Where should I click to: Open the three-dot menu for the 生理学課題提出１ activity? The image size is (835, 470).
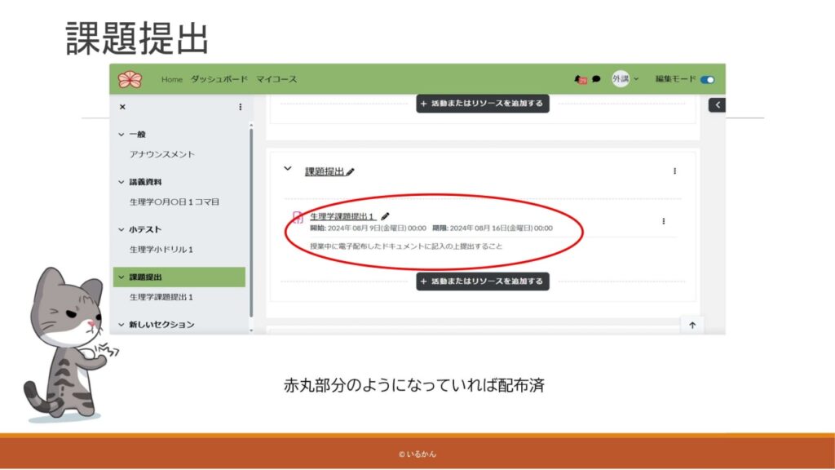pyautogui.click(x=663, y=221)
